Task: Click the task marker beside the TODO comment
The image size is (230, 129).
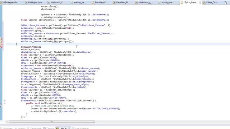Action: click(x=1, y=106)
